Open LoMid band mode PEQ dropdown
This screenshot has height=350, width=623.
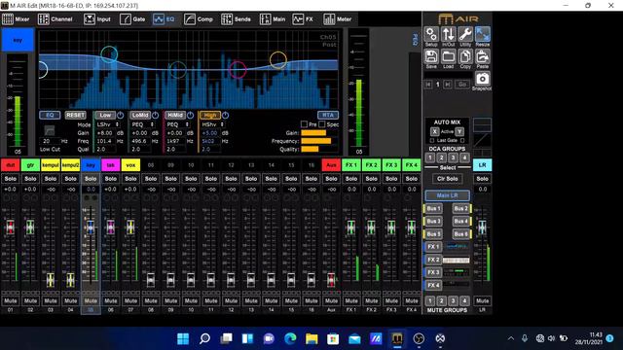point(142,124)
